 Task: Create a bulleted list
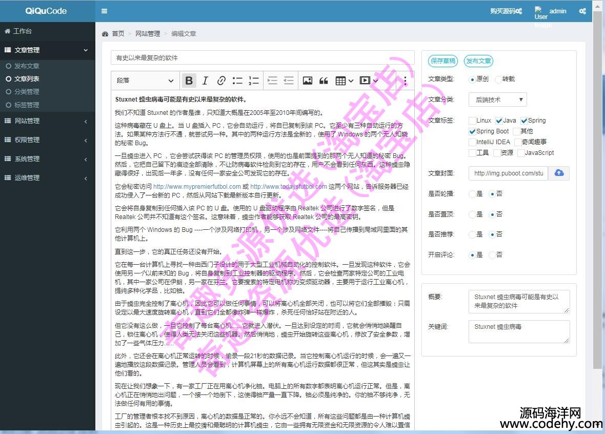237,81
